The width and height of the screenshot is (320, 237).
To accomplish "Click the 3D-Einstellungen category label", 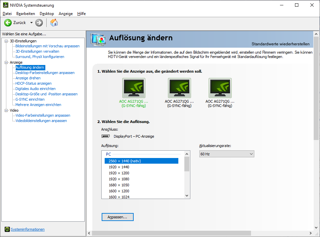I will click(23, 41).
